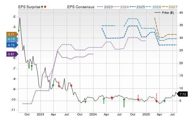Click the Apr x-axis label following 2025
The height and width of the screenshot is (116, 195).
[159, 114]
